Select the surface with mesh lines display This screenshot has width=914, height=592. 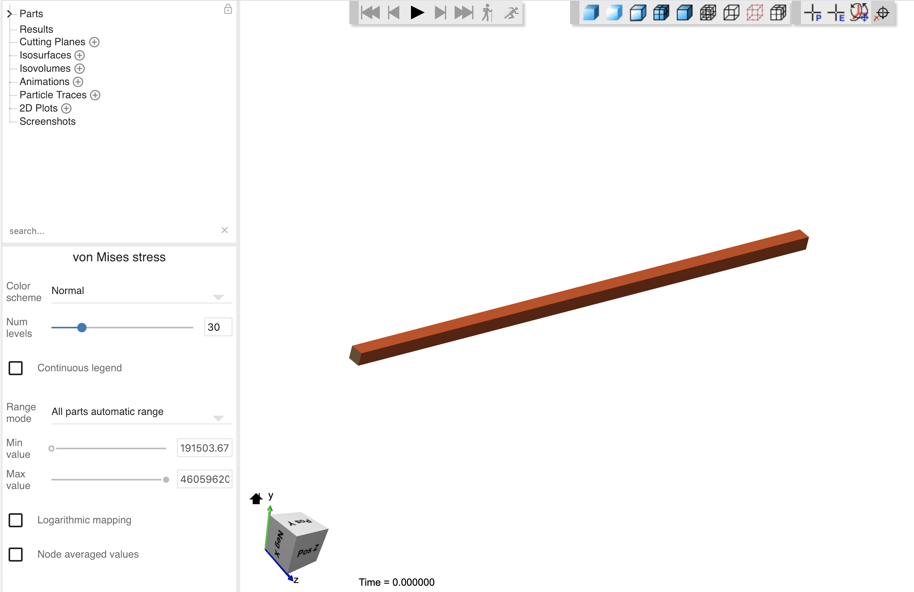click(661, 13)
